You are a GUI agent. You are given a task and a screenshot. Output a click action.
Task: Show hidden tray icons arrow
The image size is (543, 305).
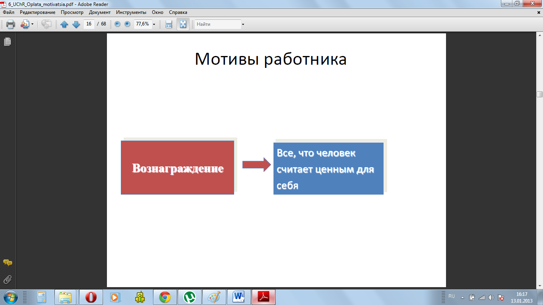tap(462, 297)
